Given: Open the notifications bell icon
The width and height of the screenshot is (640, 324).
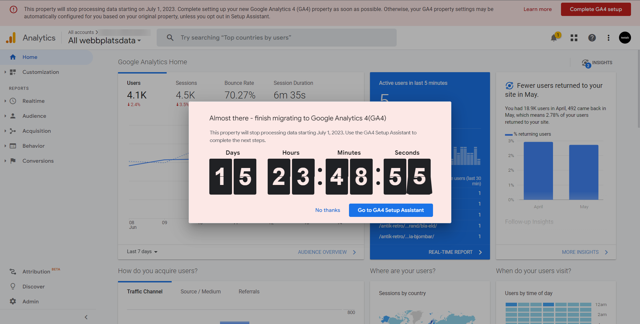Looking at the screenshot, I should 554,38.
